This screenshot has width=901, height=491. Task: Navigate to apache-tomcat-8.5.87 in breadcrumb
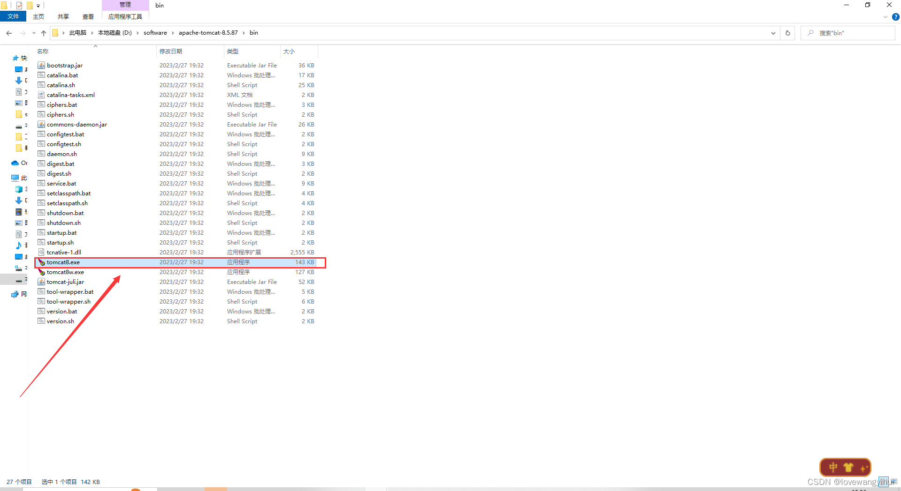pos(208,33)
